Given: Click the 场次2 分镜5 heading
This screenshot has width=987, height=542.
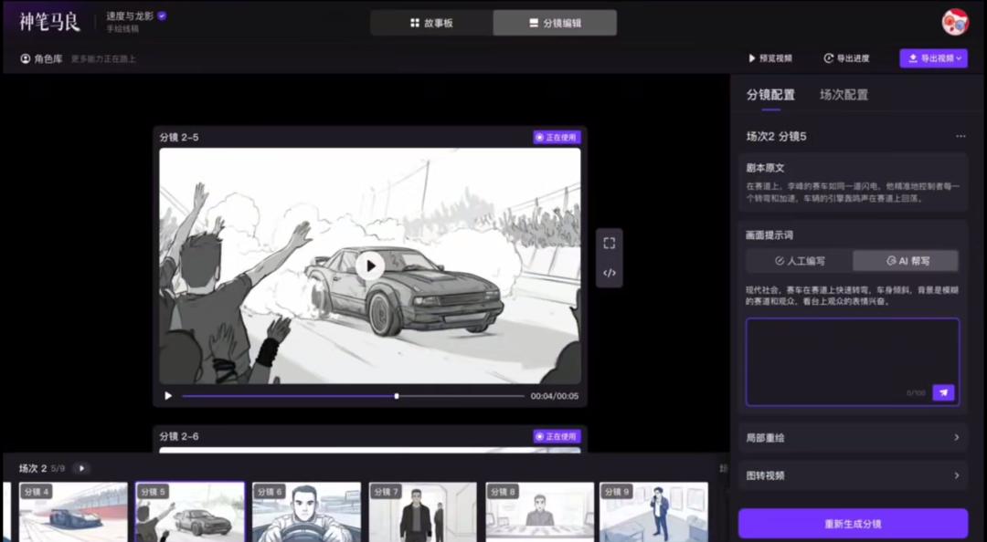Looking at the screenshot, I should (x=776, y=137).
